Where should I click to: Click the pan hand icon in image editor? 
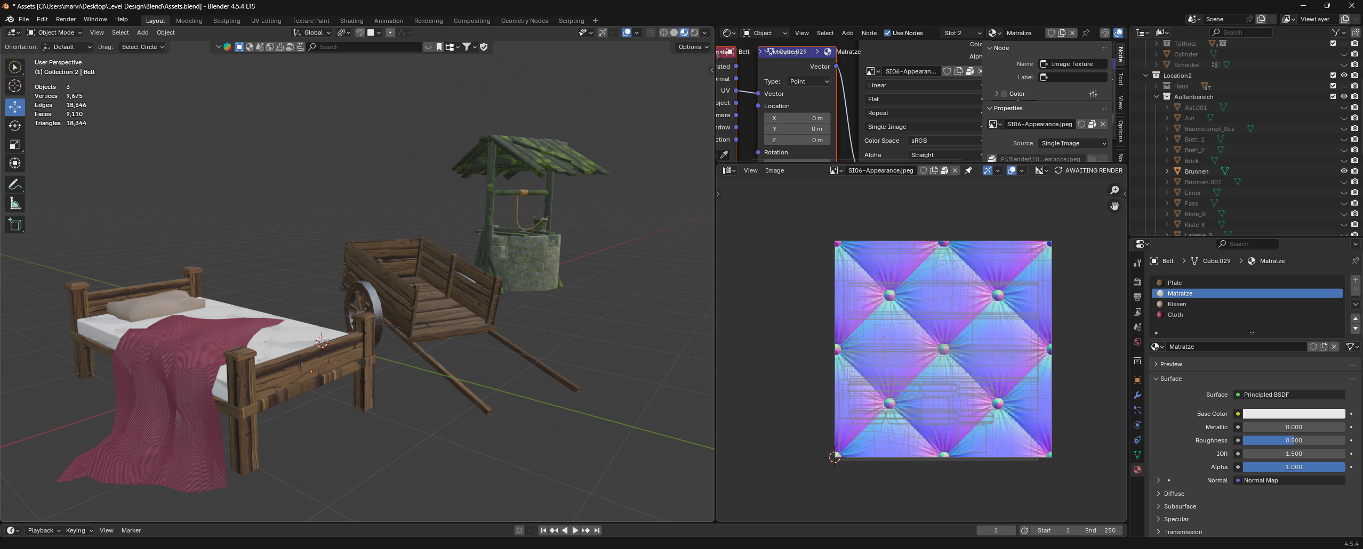click(1115, 206)
